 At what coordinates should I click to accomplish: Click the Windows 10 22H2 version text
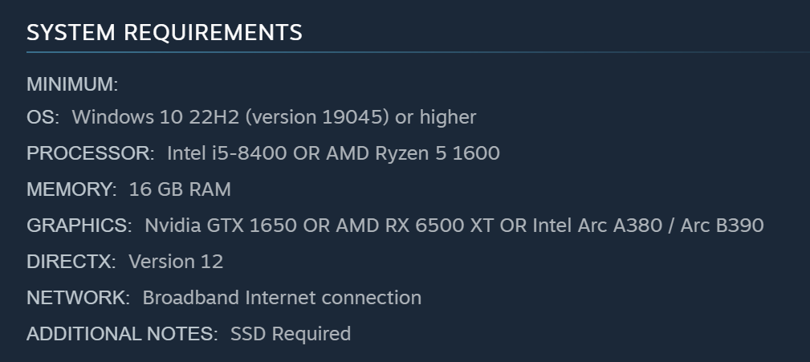(274, 117)
